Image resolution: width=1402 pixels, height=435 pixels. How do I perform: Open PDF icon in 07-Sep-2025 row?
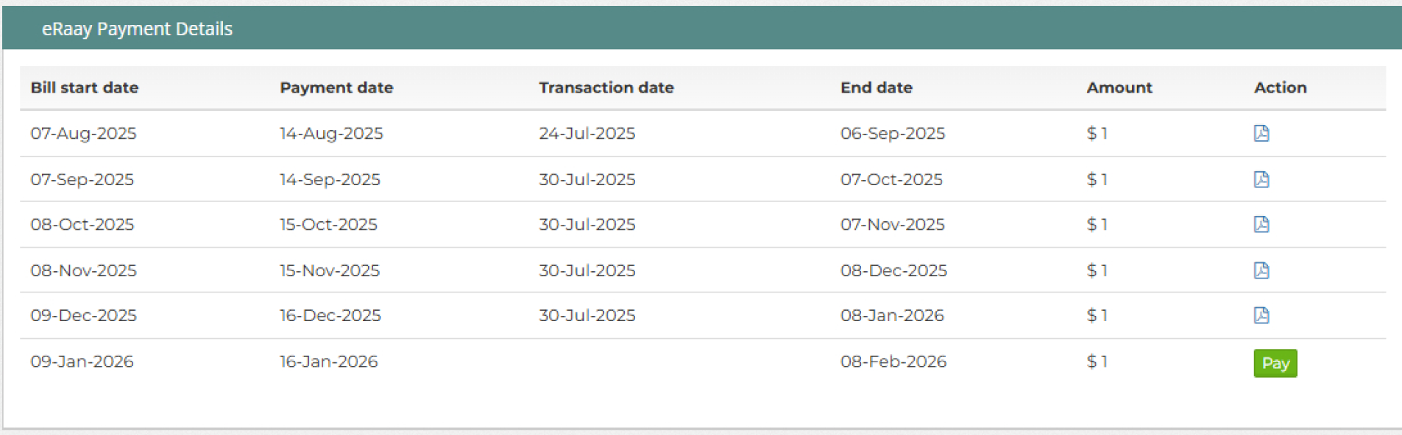click(1261, 179)
